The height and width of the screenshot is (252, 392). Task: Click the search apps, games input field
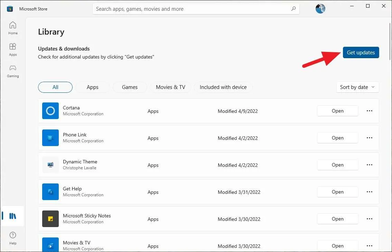pyautogui.click(x=196, y=9)
